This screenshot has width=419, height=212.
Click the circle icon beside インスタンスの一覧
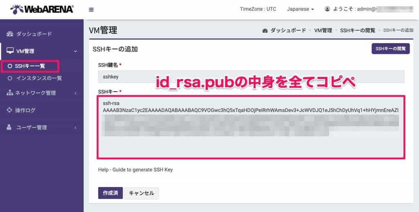click(10, 78)
